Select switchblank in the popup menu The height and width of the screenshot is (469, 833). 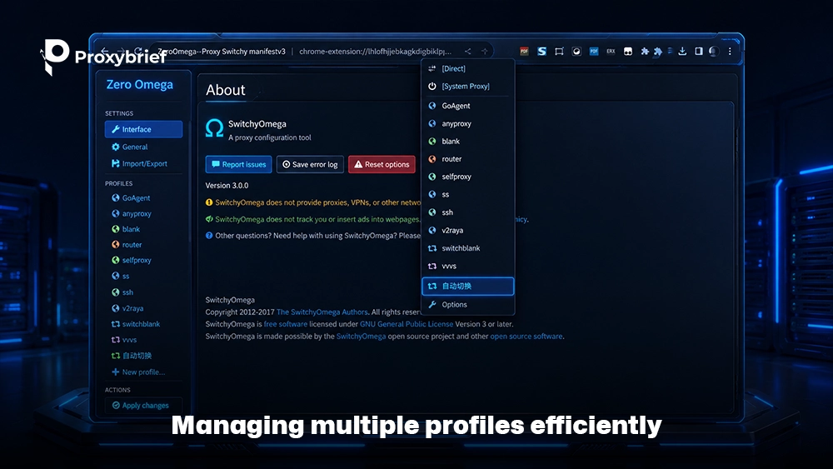468,248
